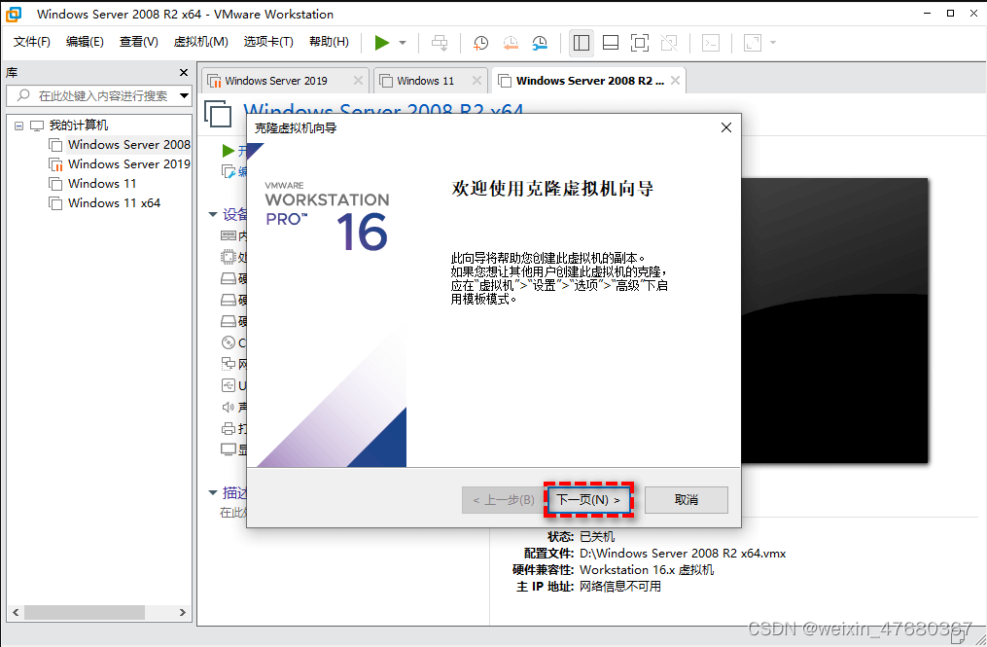Click the memory device icon in device list
This screenshot has height=647, width=987.
coord(229,235)
